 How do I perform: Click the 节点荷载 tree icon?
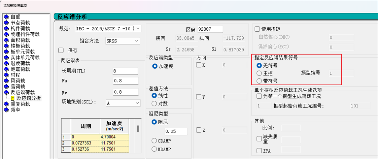pyautogui.click(x=6, y=23)
